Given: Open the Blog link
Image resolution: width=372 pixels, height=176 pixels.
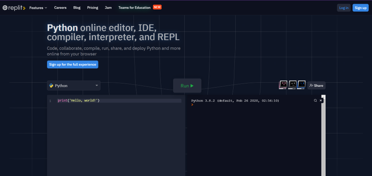Looking at the screenshot, I should pyautogui.click(x=77, y=7).
